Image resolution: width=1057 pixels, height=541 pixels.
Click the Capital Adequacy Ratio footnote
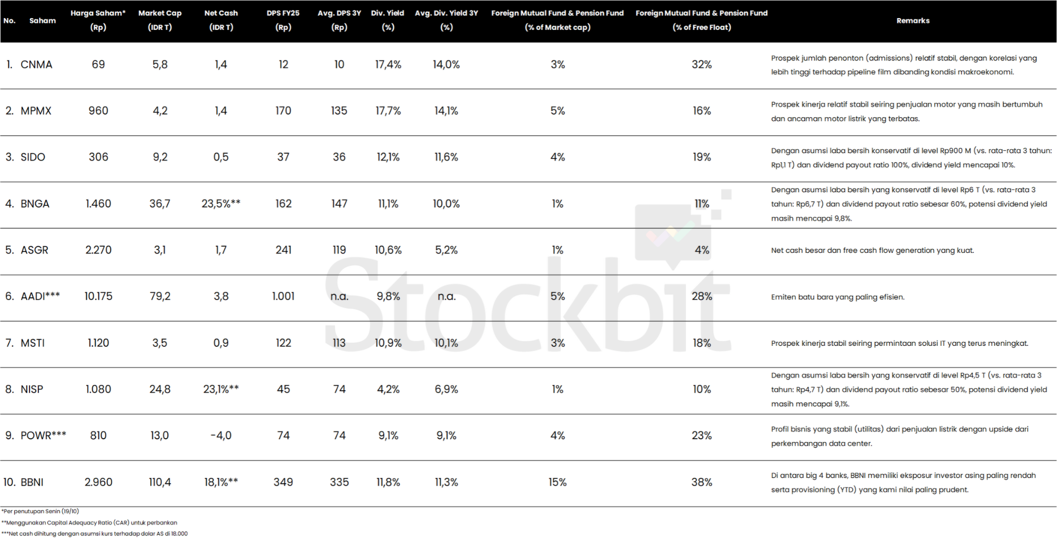click(x=89, y=522)
